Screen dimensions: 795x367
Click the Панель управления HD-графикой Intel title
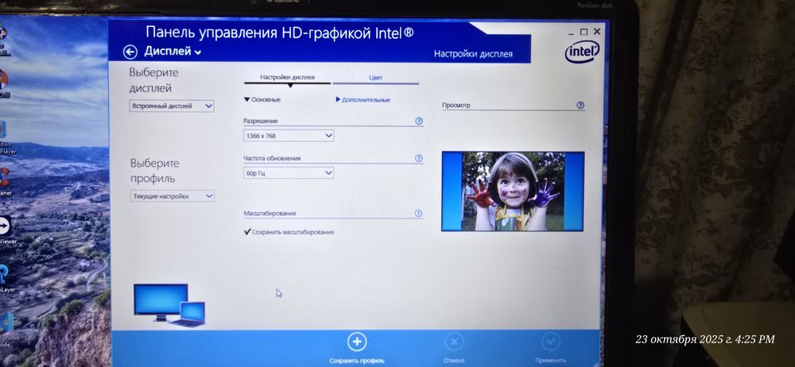tap(280, 33)
